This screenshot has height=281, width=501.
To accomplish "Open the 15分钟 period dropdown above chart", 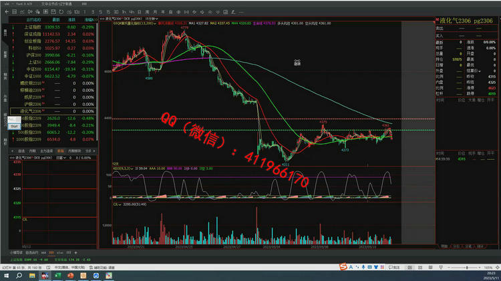I will tap(152, 19).
